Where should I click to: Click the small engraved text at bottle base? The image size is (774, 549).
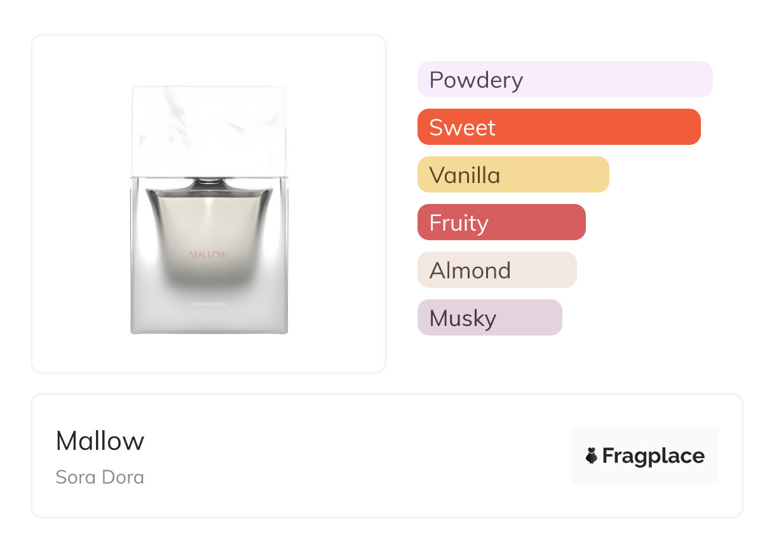pos(208,304)
